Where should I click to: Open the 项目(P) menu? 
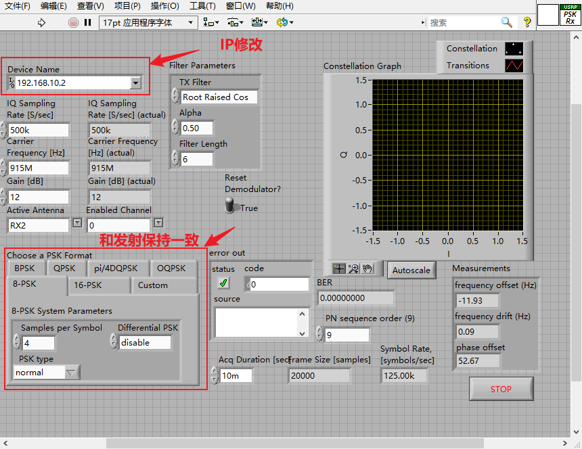tap(127, 6)
